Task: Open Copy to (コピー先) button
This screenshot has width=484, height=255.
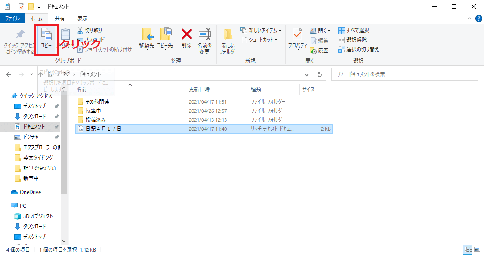Action: click(x=165, y=39)
